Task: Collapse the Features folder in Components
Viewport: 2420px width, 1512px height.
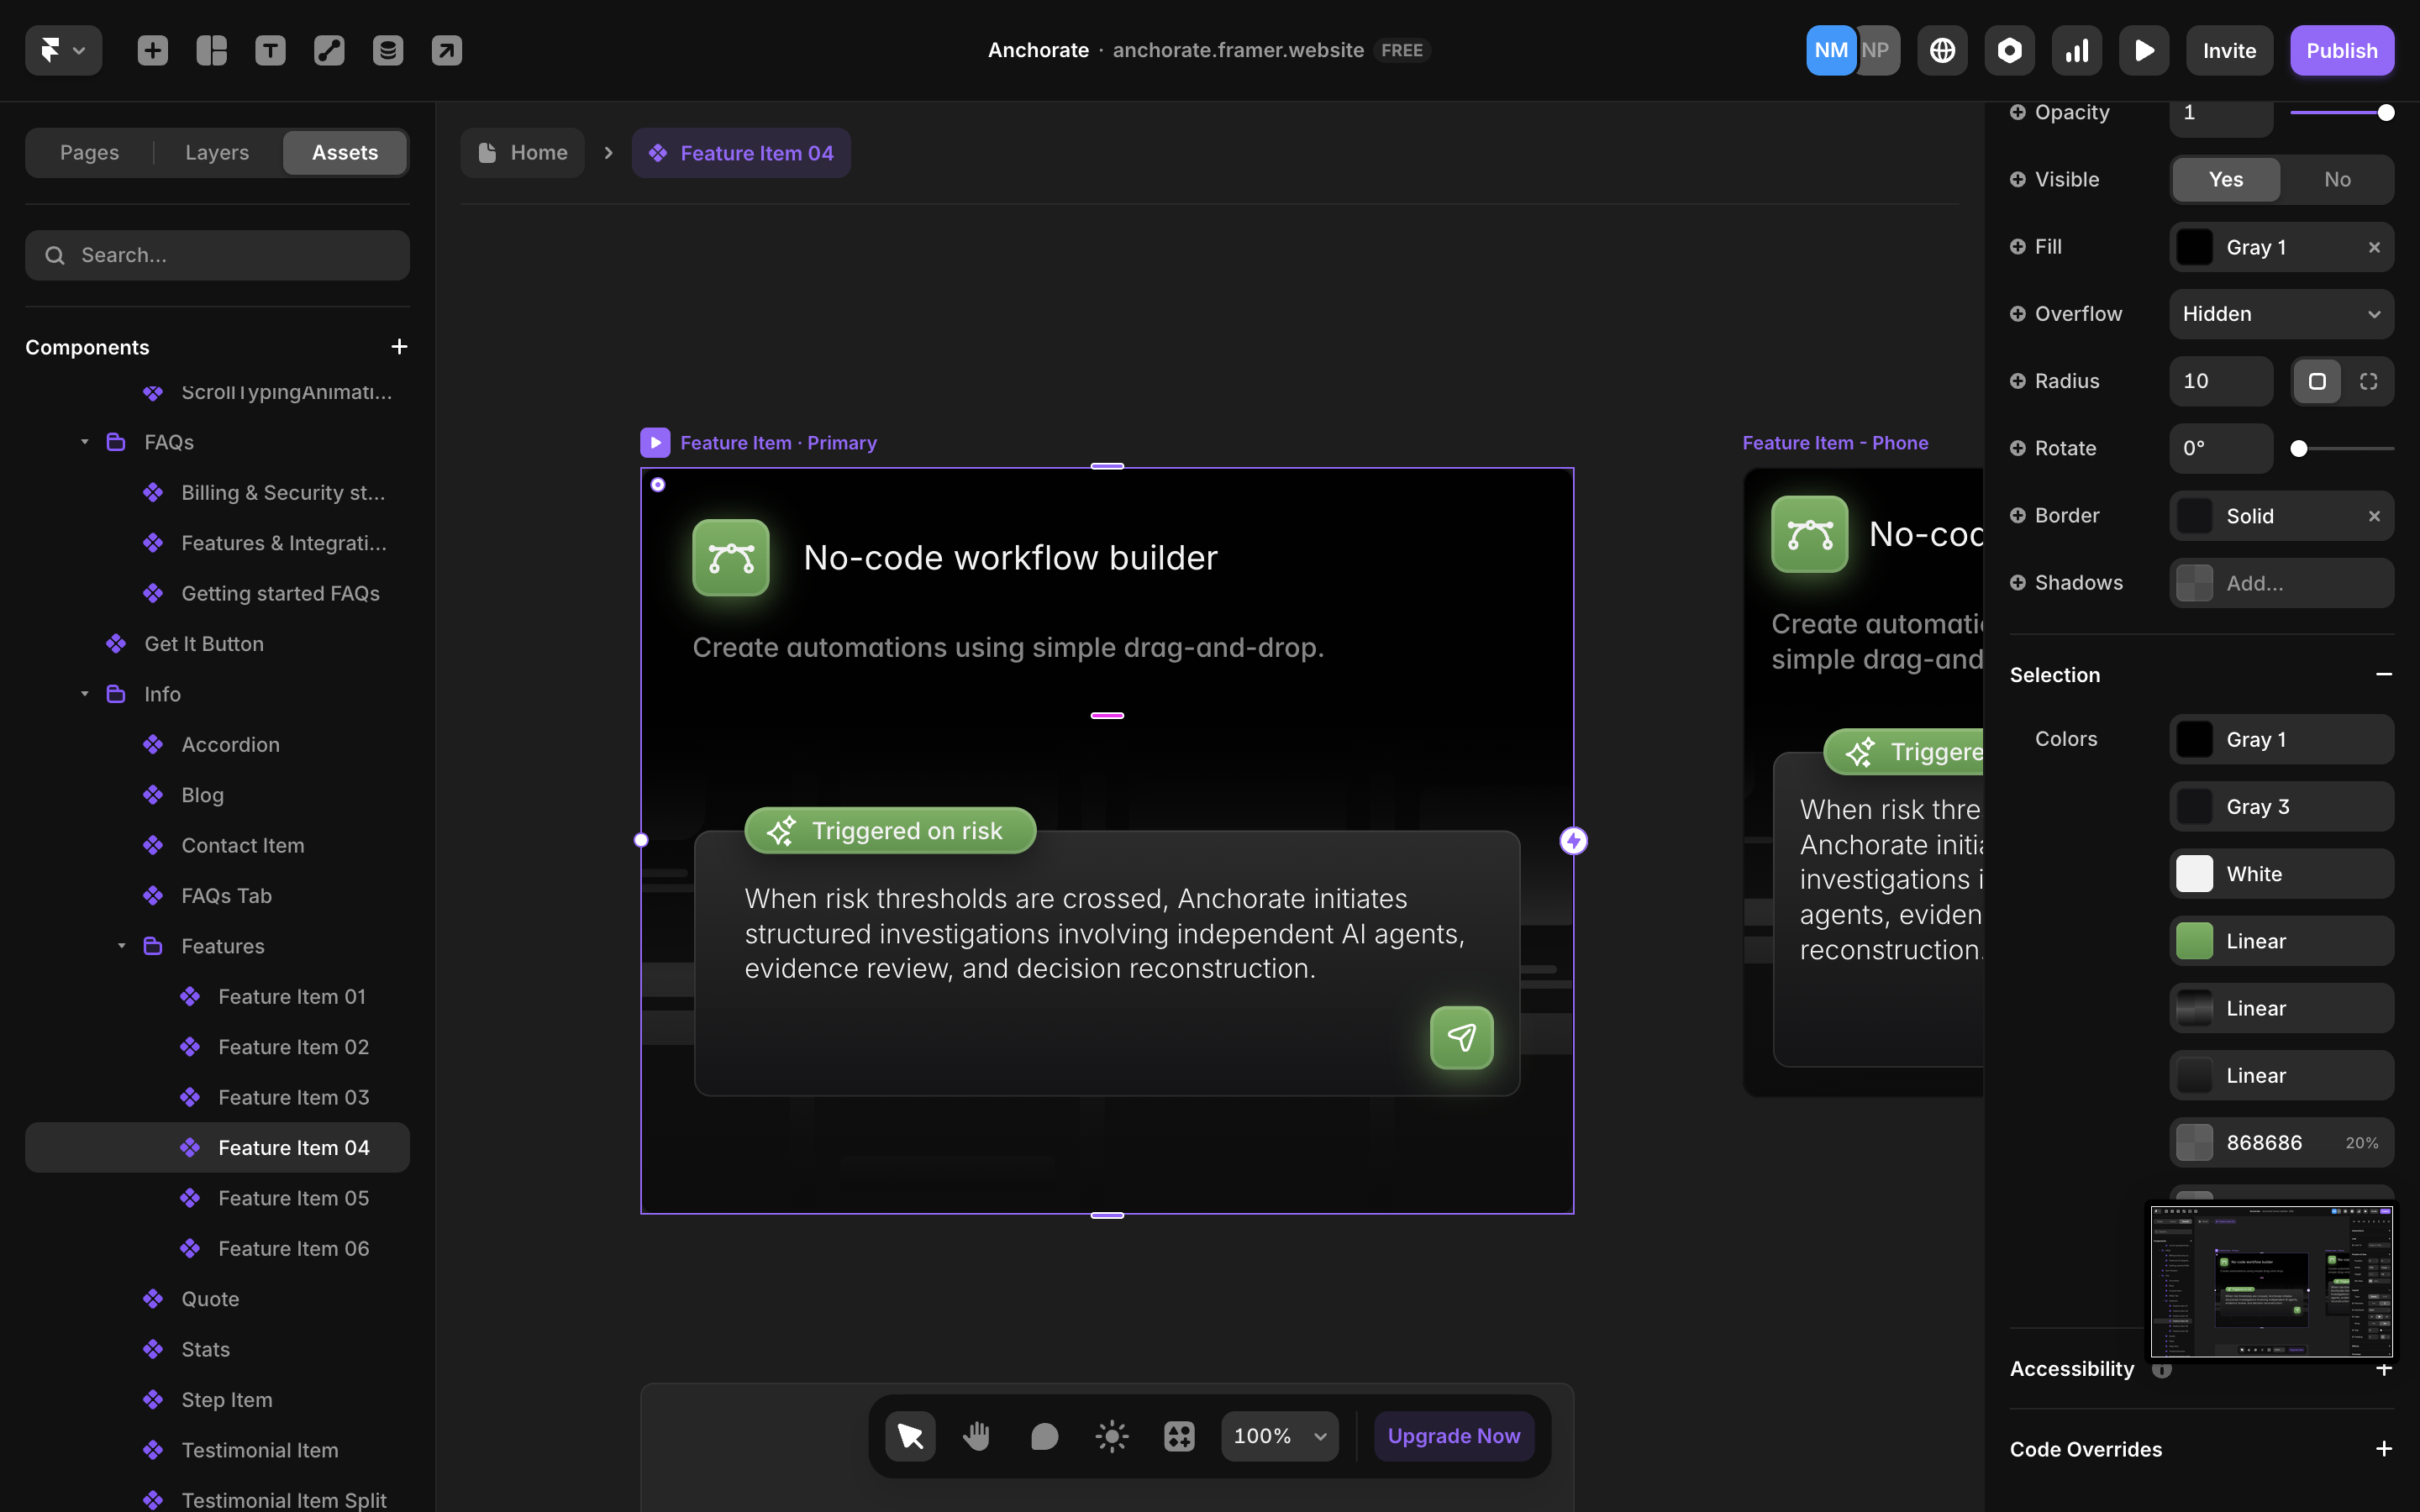Action: pyautogui.click(x=122, y=946)
